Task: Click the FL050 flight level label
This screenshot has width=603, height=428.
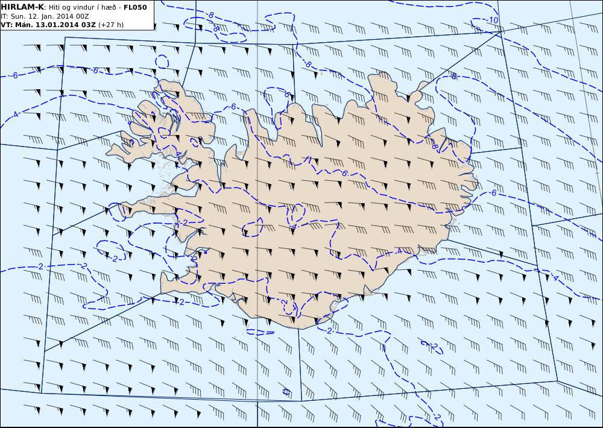Action: coord(135,7)
